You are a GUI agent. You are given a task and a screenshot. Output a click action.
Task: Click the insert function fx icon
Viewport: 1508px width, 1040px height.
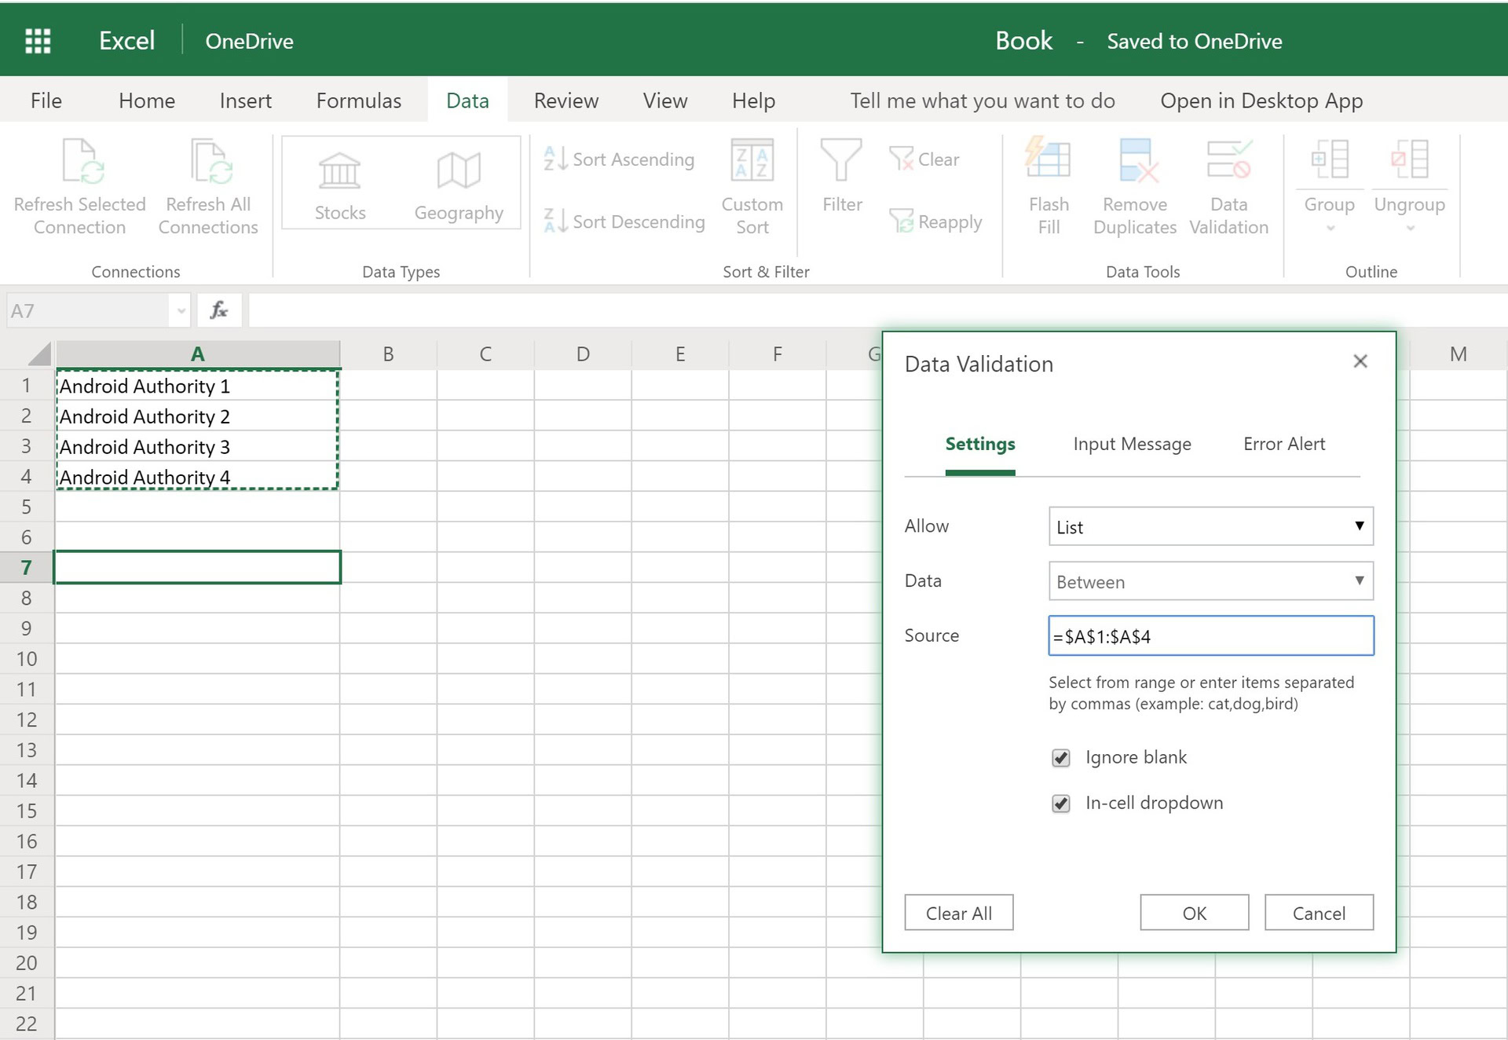tap(218, 310)
